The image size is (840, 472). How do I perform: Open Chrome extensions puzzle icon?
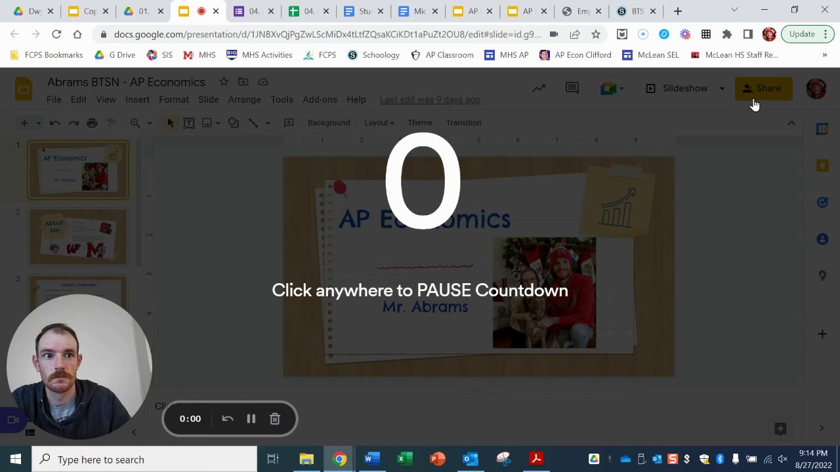pyautogui.click(x=726, y=34)
